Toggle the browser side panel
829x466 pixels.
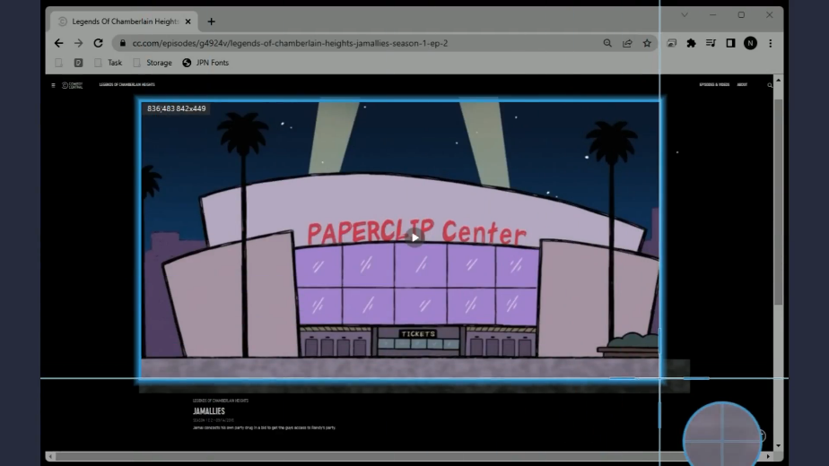coord(730,43)
